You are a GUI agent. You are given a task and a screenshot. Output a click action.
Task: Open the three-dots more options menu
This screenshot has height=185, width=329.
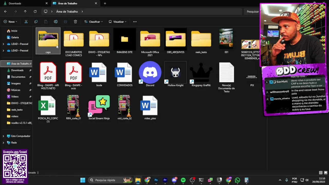click(x=135, y=22)
